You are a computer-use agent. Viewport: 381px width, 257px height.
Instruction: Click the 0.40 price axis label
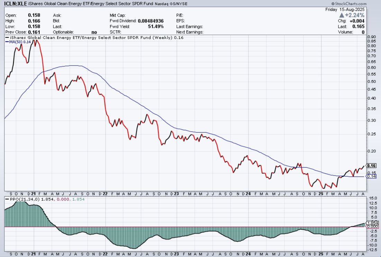click(x=372, y=98)
